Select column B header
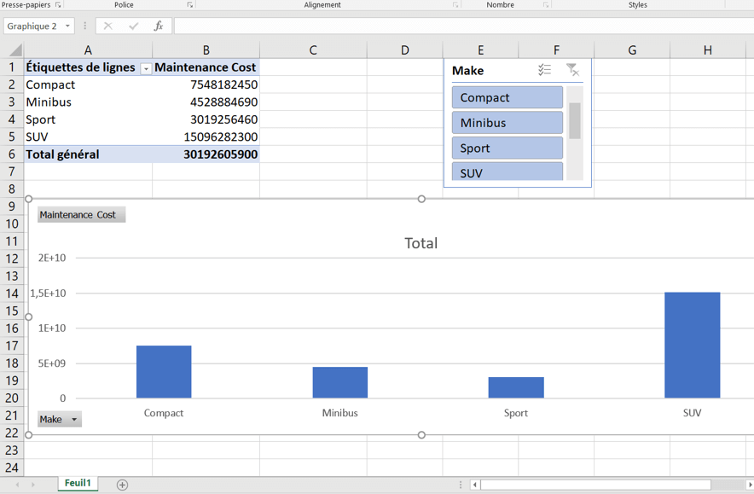This screenshot has width=754, height=494. 206,50
